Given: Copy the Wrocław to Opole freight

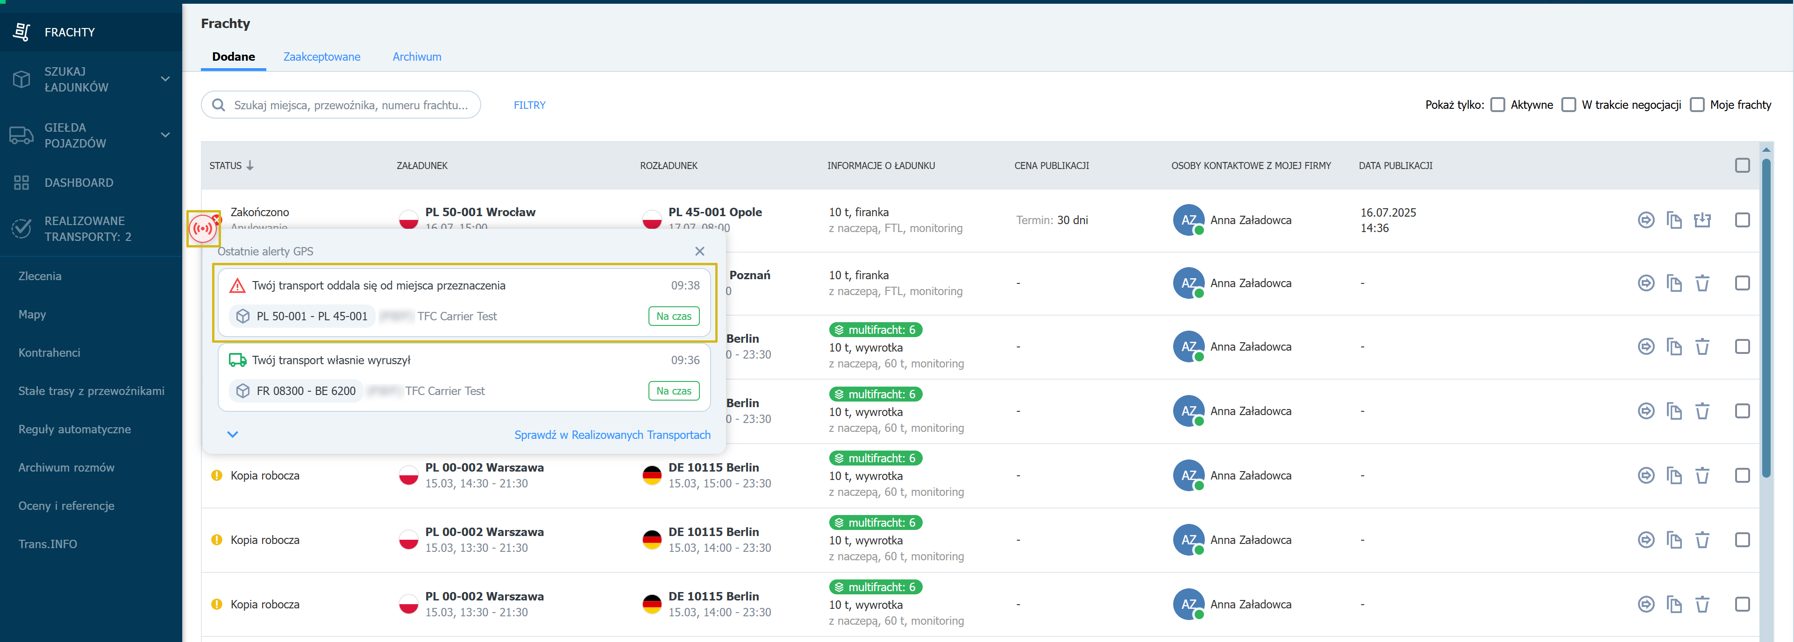Looking at the screenshot, I should click(1674, 220).
